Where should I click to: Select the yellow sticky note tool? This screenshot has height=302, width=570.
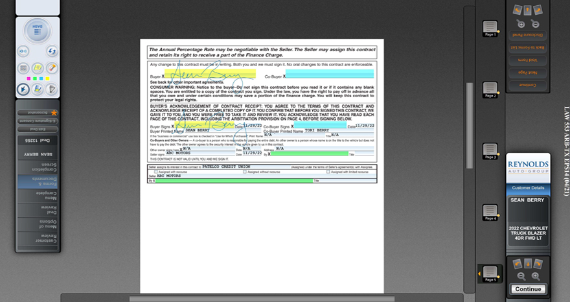[x=38, y=68]
